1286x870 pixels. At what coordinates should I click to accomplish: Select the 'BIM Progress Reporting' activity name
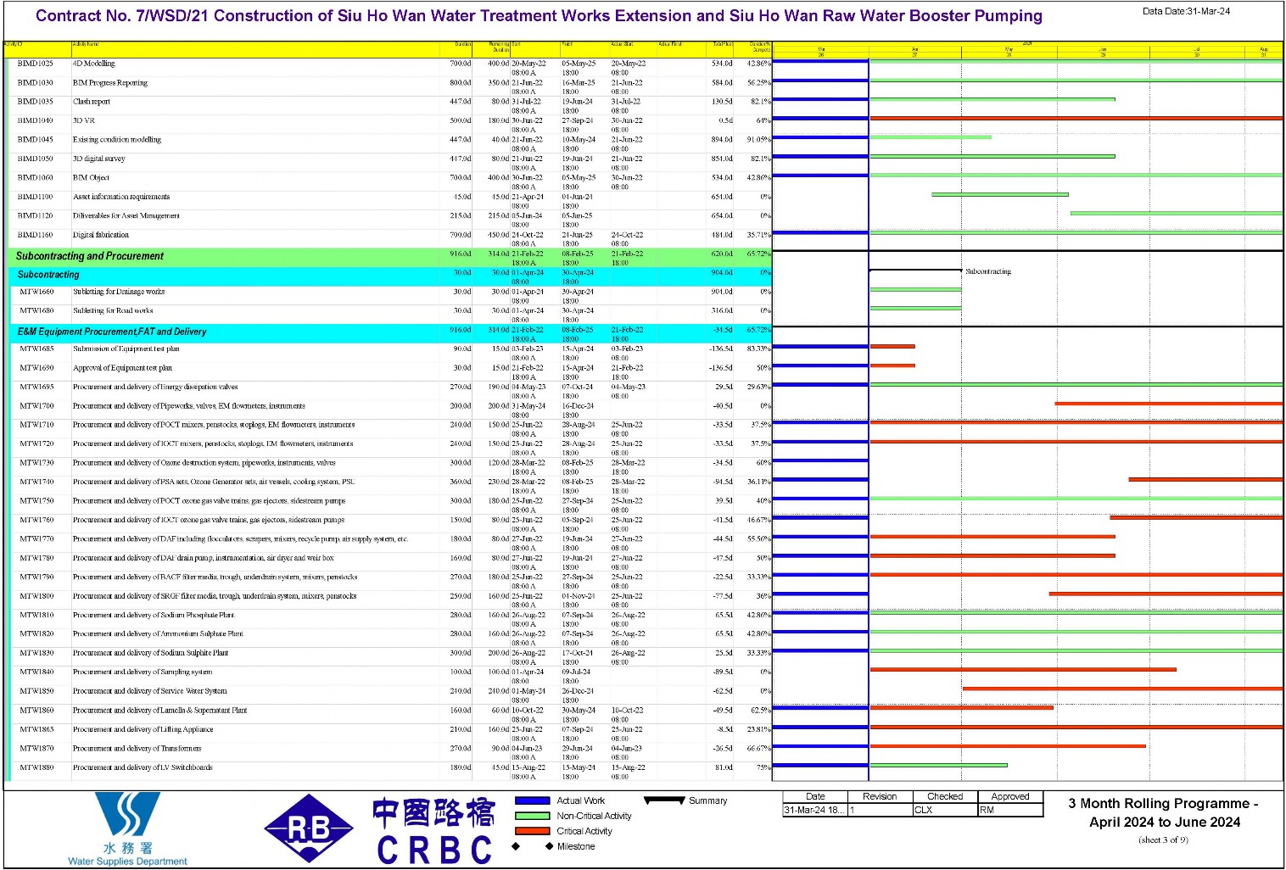coord(110,83)
